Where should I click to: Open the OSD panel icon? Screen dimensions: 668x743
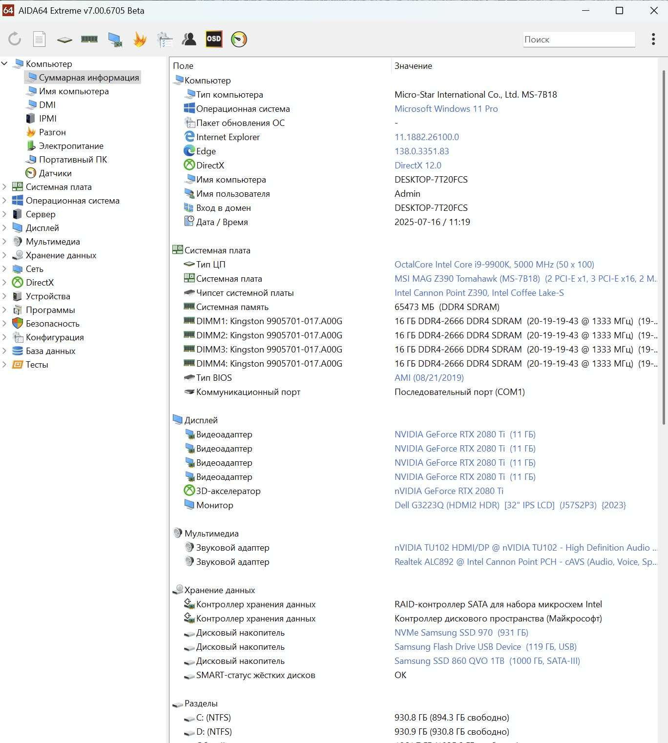point(214,39)
